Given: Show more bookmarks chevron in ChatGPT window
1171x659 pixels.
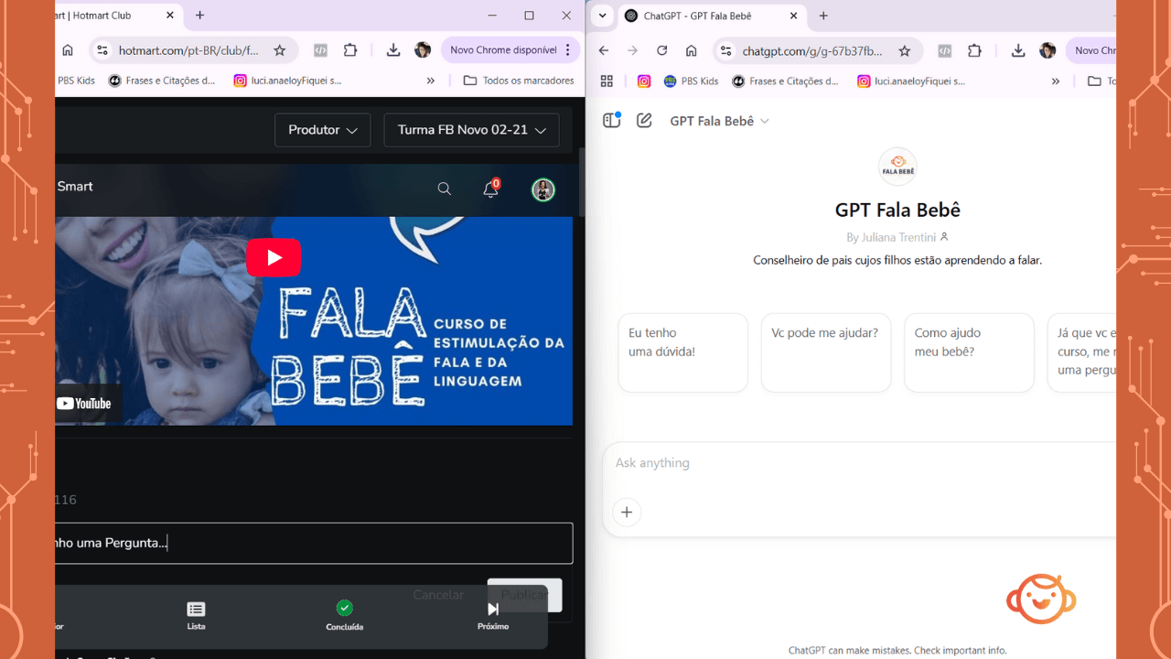Looking at the screenshot, I should coord(1055,81).
